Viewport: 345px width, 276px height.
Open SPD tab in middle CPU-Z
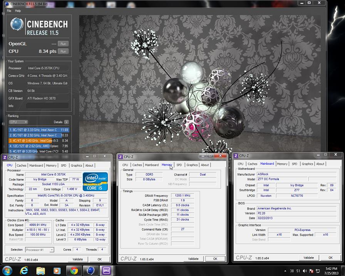tap(179, 165)
